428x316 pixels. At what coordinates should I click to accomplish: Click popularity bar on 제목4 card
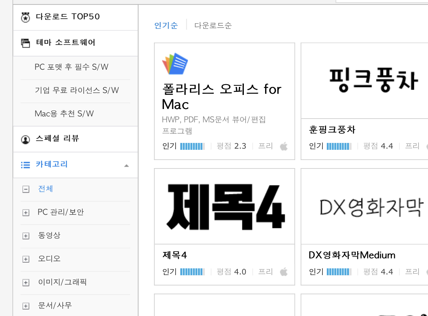193,272
